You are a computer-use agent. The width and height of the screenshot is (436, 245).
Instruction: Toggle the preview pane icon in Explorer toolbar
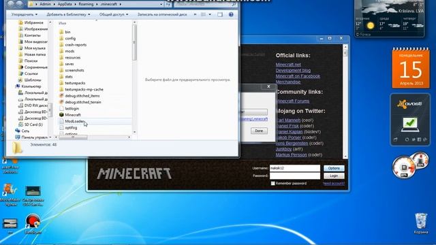click(220, 14)
